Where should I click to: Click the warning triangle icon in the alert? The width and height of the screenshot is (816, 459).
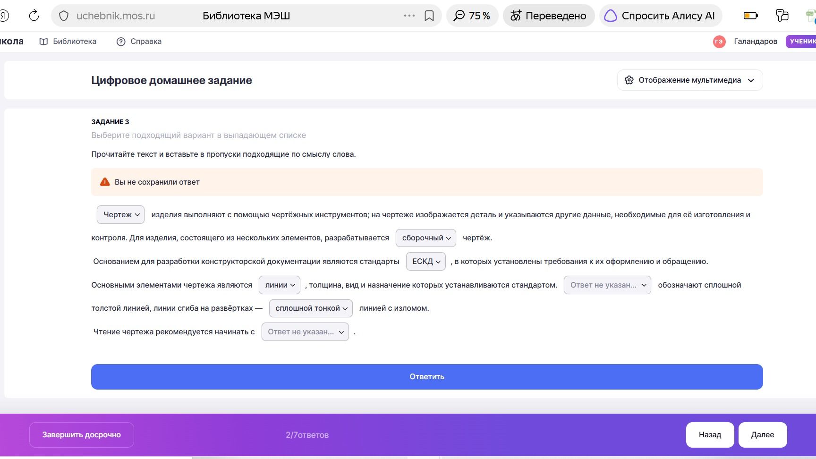point(105,182)
